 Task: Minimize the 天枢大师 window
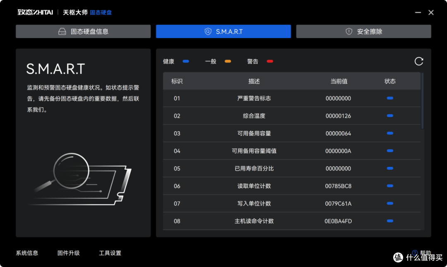point(418,12)
